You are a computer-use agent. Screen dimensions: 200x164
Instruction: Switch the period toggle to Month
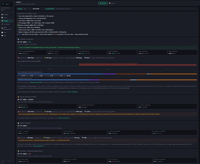pos(20,9)
